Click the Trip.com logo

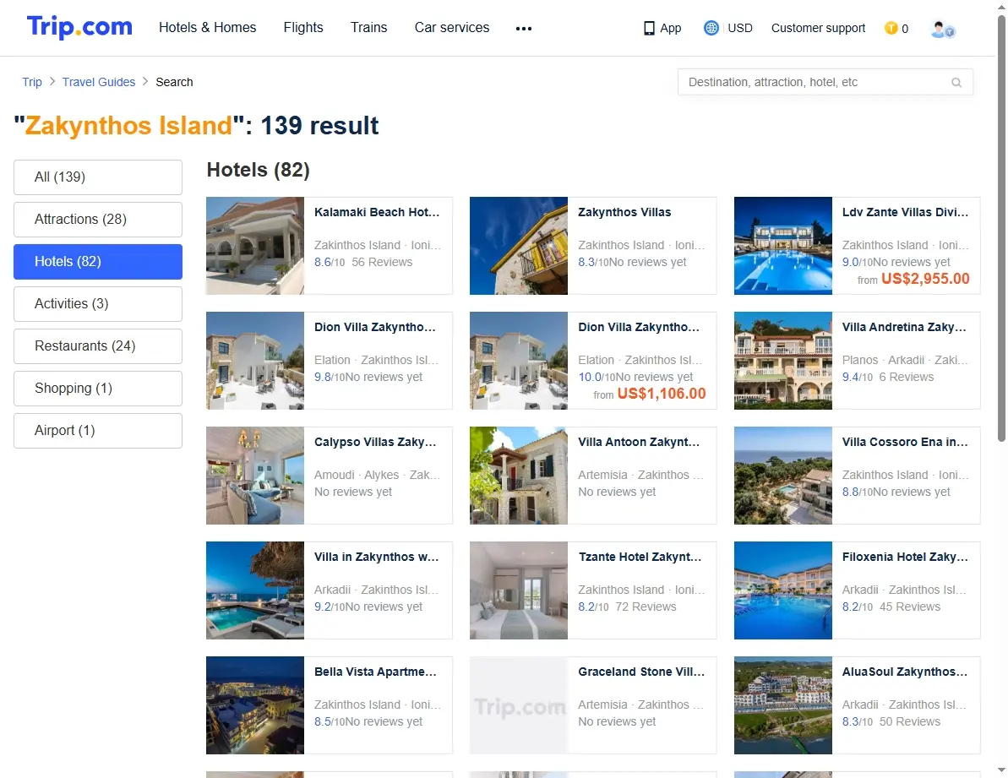[x=79, y=27]
